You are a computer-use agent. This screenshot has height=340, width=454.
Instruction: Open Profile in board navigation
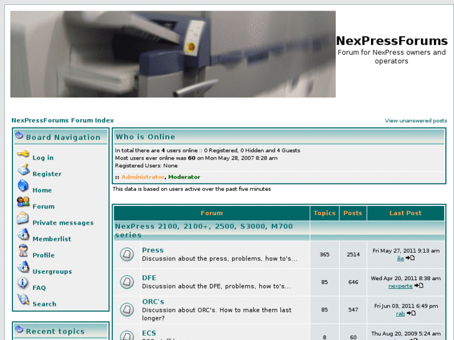44,255
